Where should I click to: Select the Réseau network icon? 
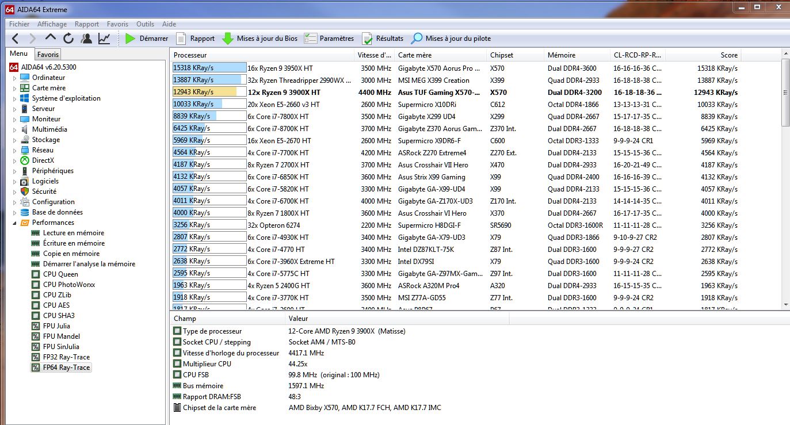[25, 150]
